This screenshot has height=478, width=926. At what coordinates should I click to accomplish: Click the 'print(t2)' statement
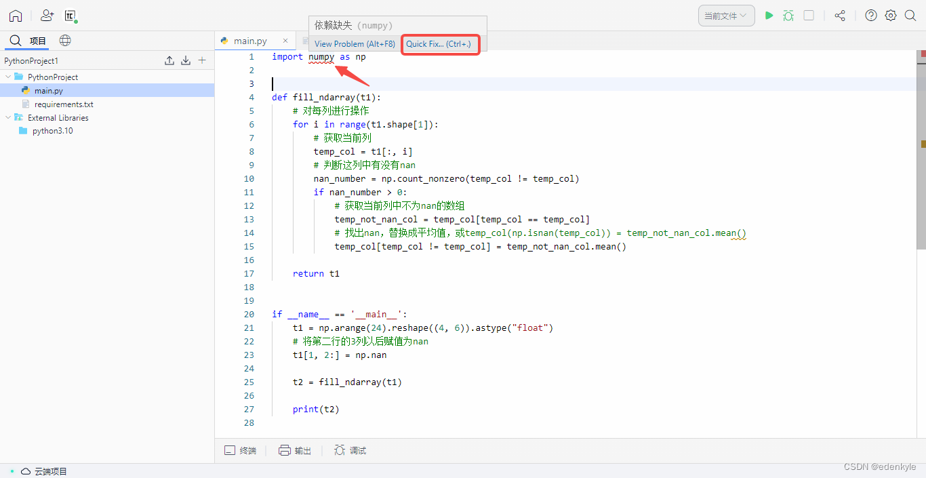pyautogui.click(x=316, y=409)
